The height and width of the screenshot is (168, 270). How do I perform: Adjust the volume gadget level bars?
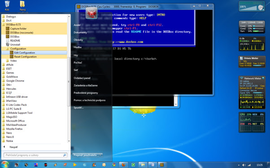tap(248, 8)
